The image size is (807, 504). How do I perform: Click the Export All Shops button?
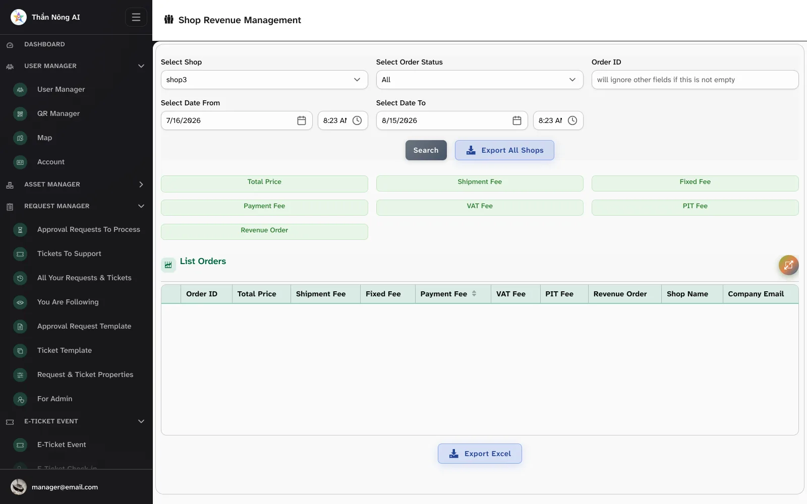tap(504, 150)
